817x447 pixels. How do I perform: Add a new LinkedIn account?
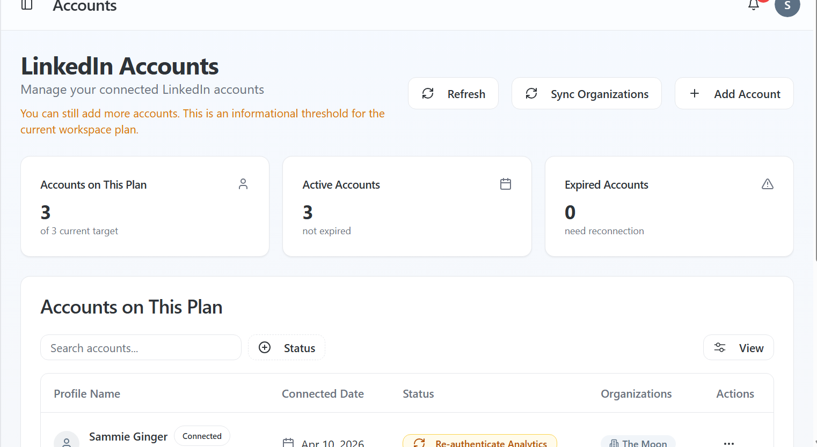pos(734,94)
